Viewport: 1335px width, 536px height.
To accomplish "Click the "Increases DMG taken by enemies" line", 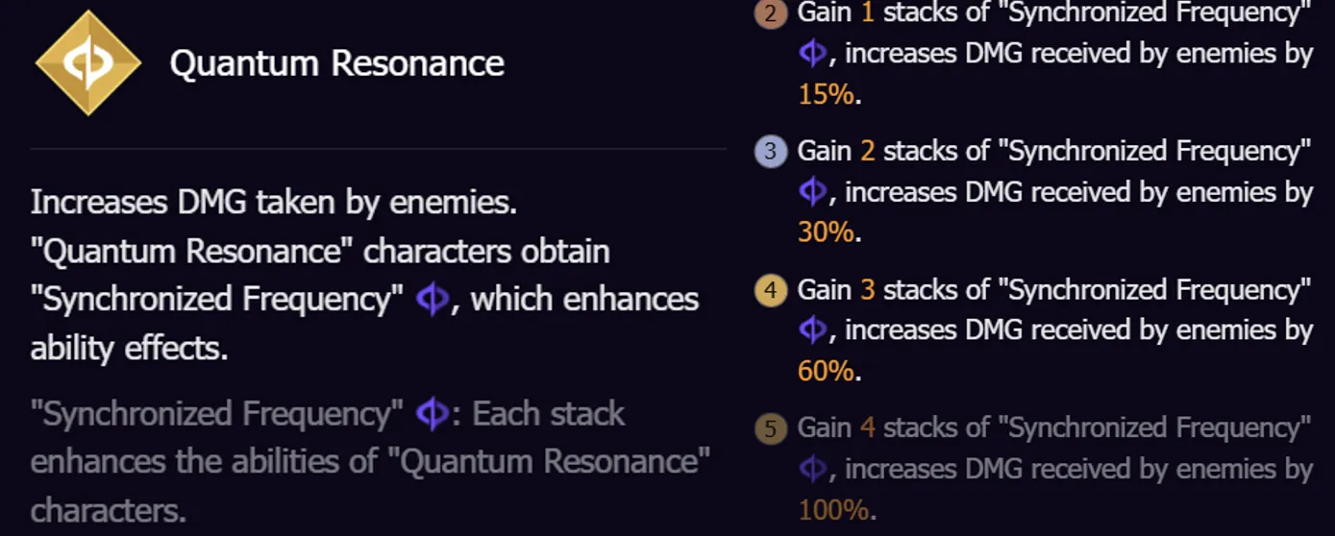I will (274, 203).
